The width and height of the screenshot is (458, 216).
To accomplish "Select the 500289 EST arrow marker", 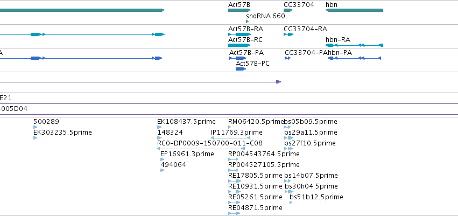I will (36, 127).
